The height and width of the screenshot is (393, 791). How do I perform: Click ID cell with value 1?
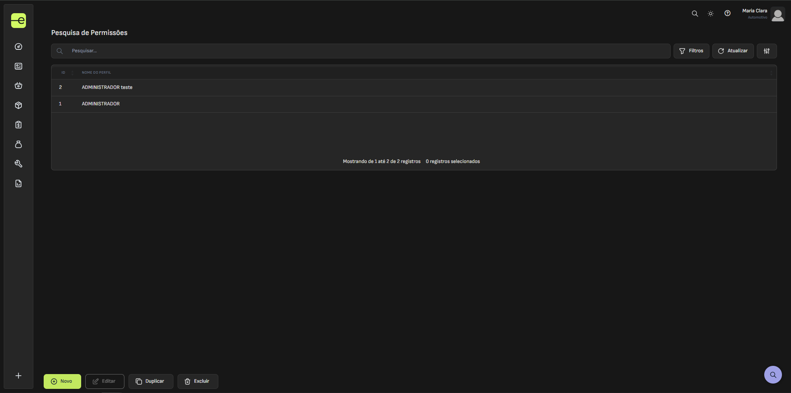coord(60,104)
